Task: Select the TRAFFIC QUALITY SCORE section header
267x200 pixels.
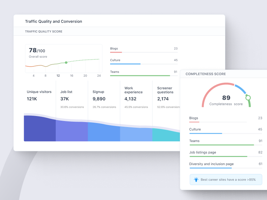Action: 44,31
